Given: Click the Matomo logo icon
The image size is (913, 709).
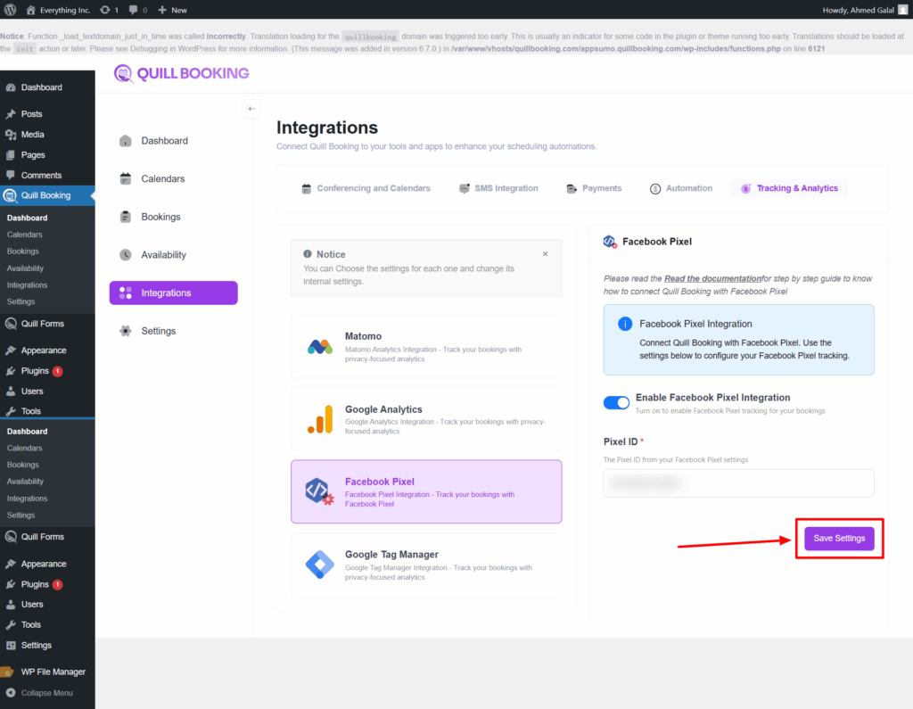Looking at the screenshot, I should pos(319,346).
